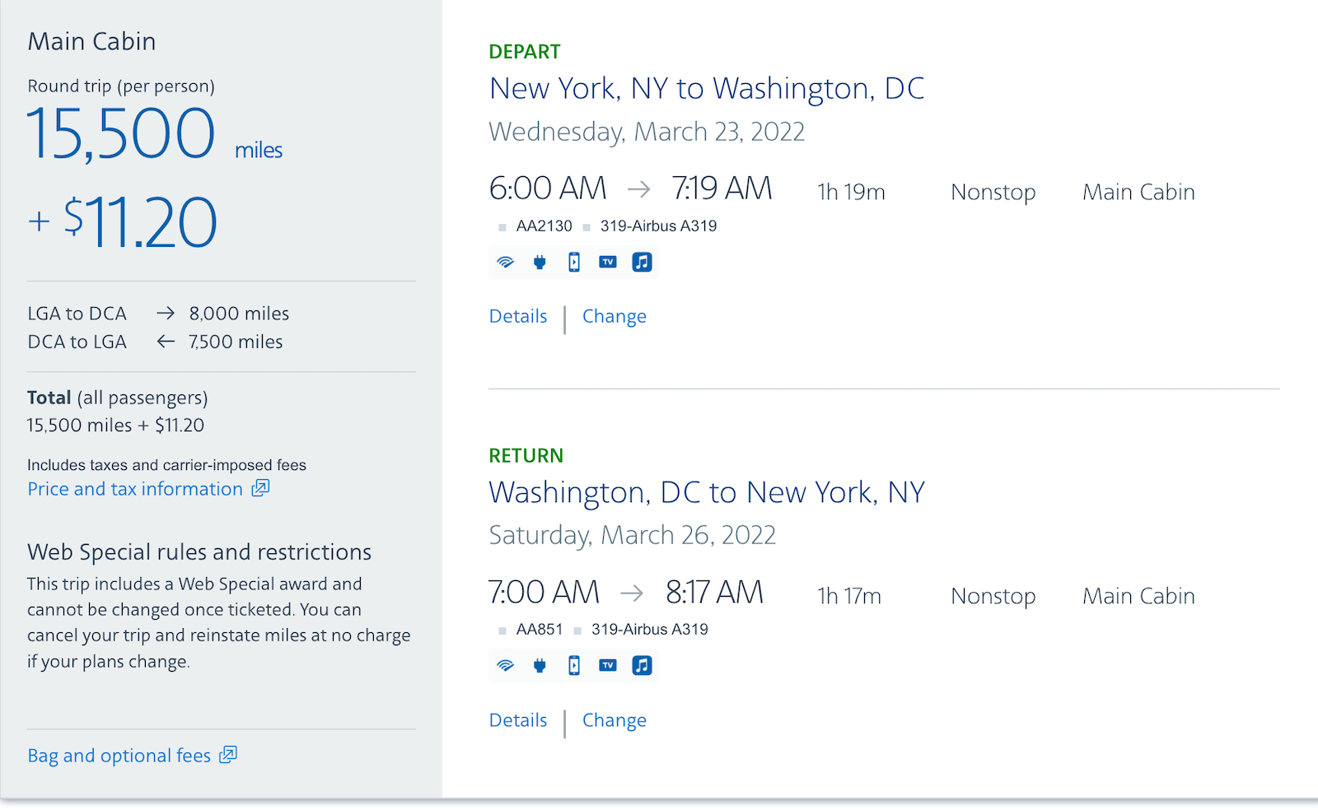Expand Details for the departing flight
Image resolution: width=1318 pixels, height=810 pixels.
click(517, 316)
